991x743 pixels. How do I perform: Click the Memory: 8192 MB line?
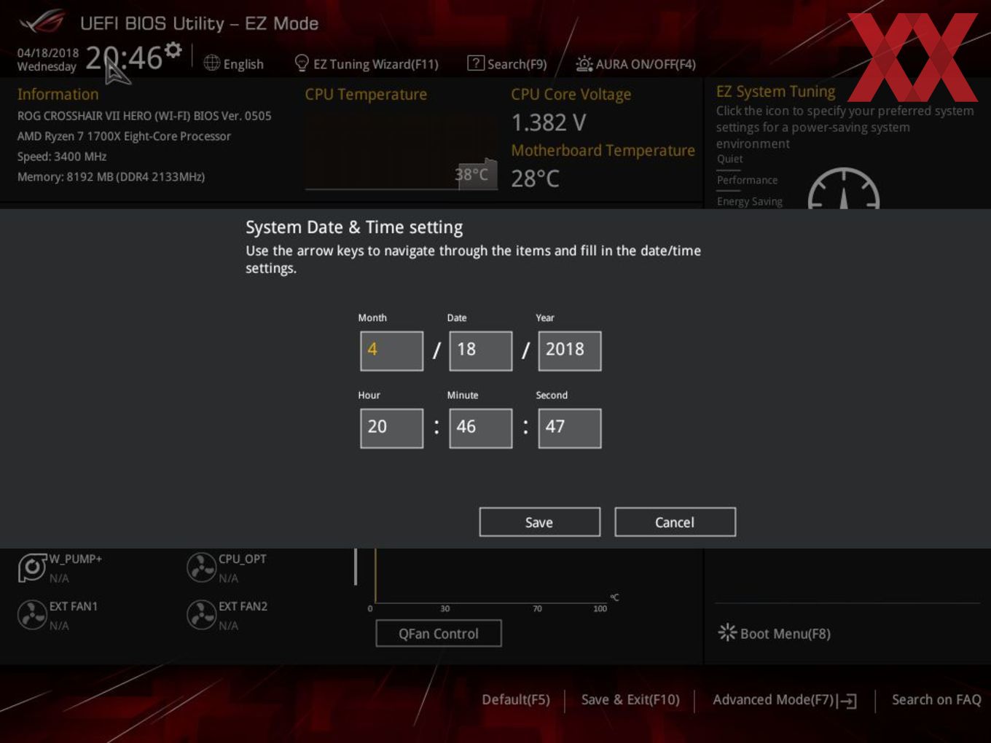pyautogui.click(x=111, y=177)
